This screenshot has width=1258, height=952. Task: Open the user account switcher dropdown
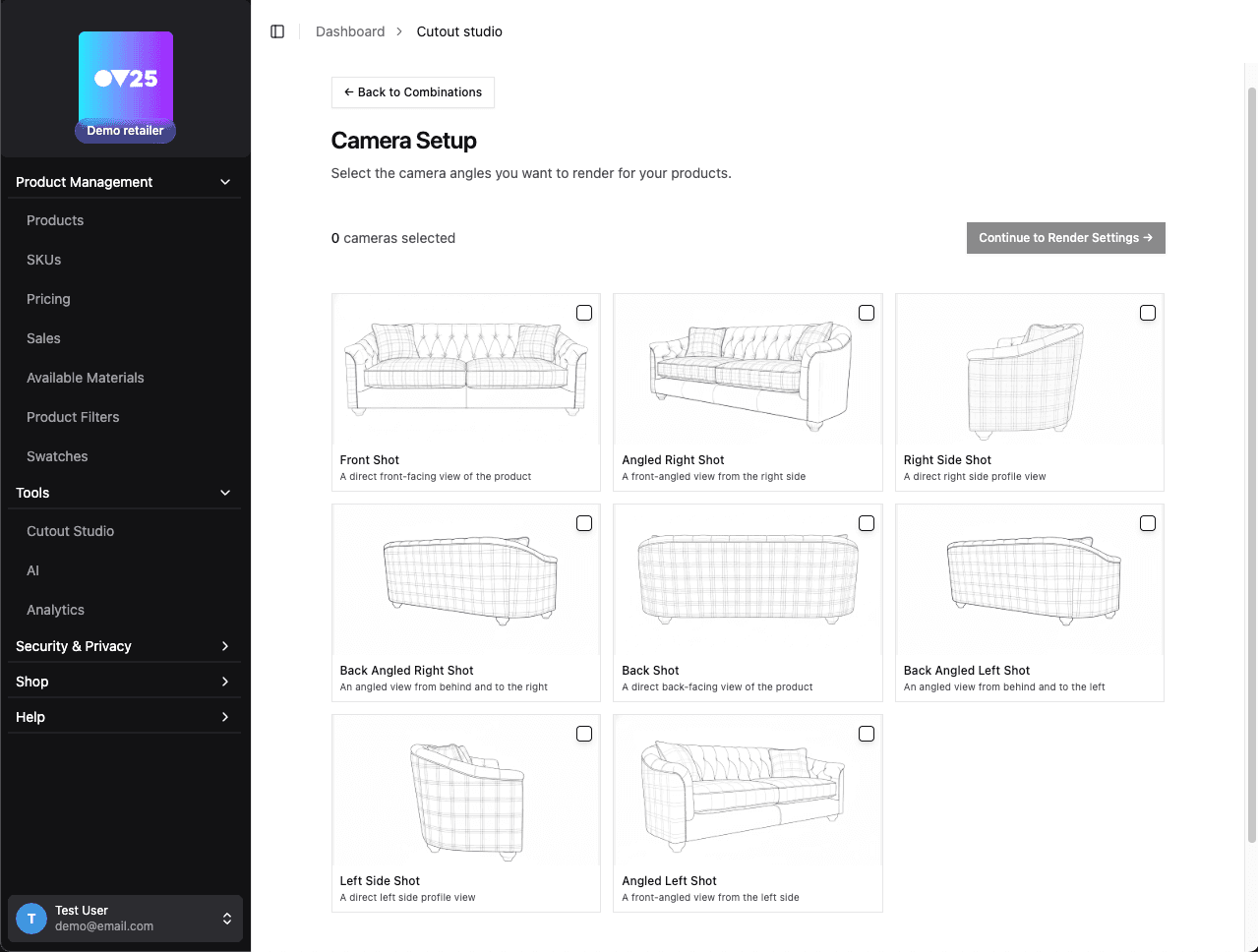pos(226,919)
